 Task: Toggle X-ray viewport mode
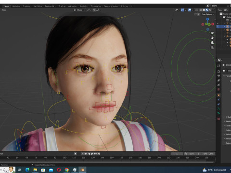pos(197,10)
